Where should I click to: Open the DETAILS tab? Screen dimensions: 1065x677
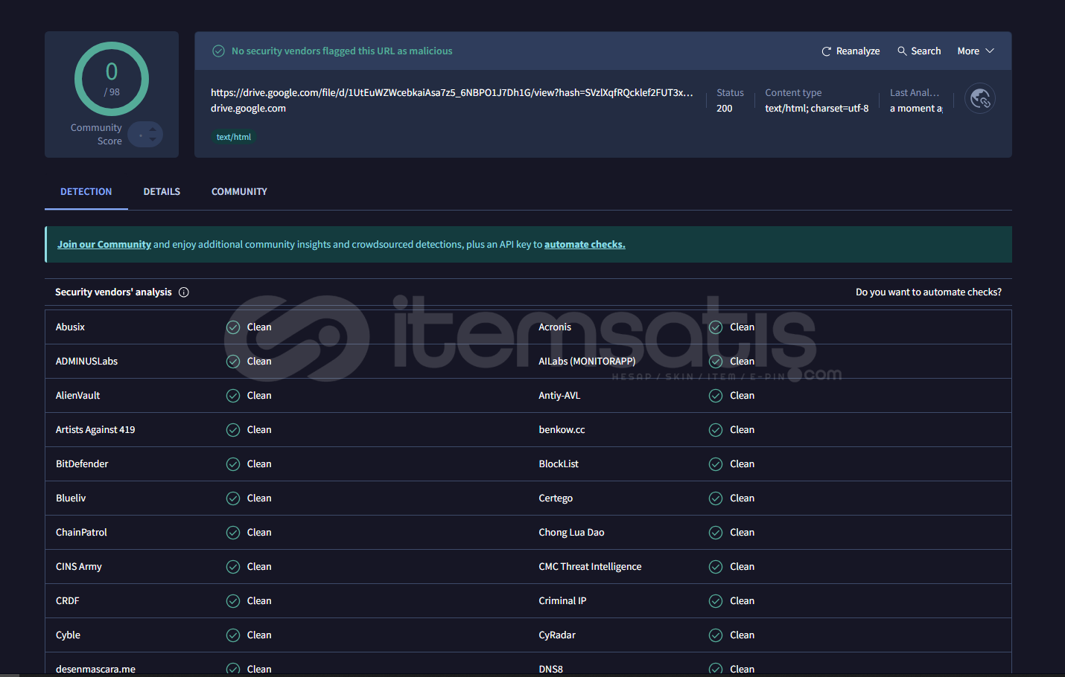(x=162, y=192)
